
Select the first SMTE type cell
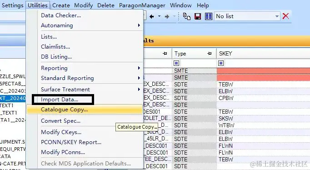(194, 71)
